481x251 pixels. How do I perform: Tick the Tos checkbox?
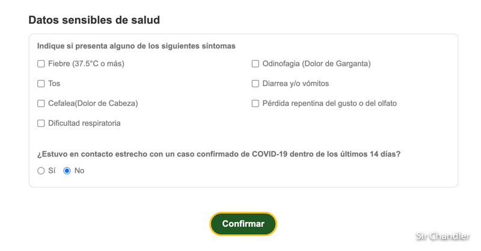41,84
